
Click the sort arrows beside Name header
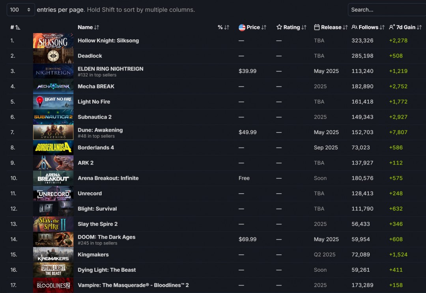[97, 28]
